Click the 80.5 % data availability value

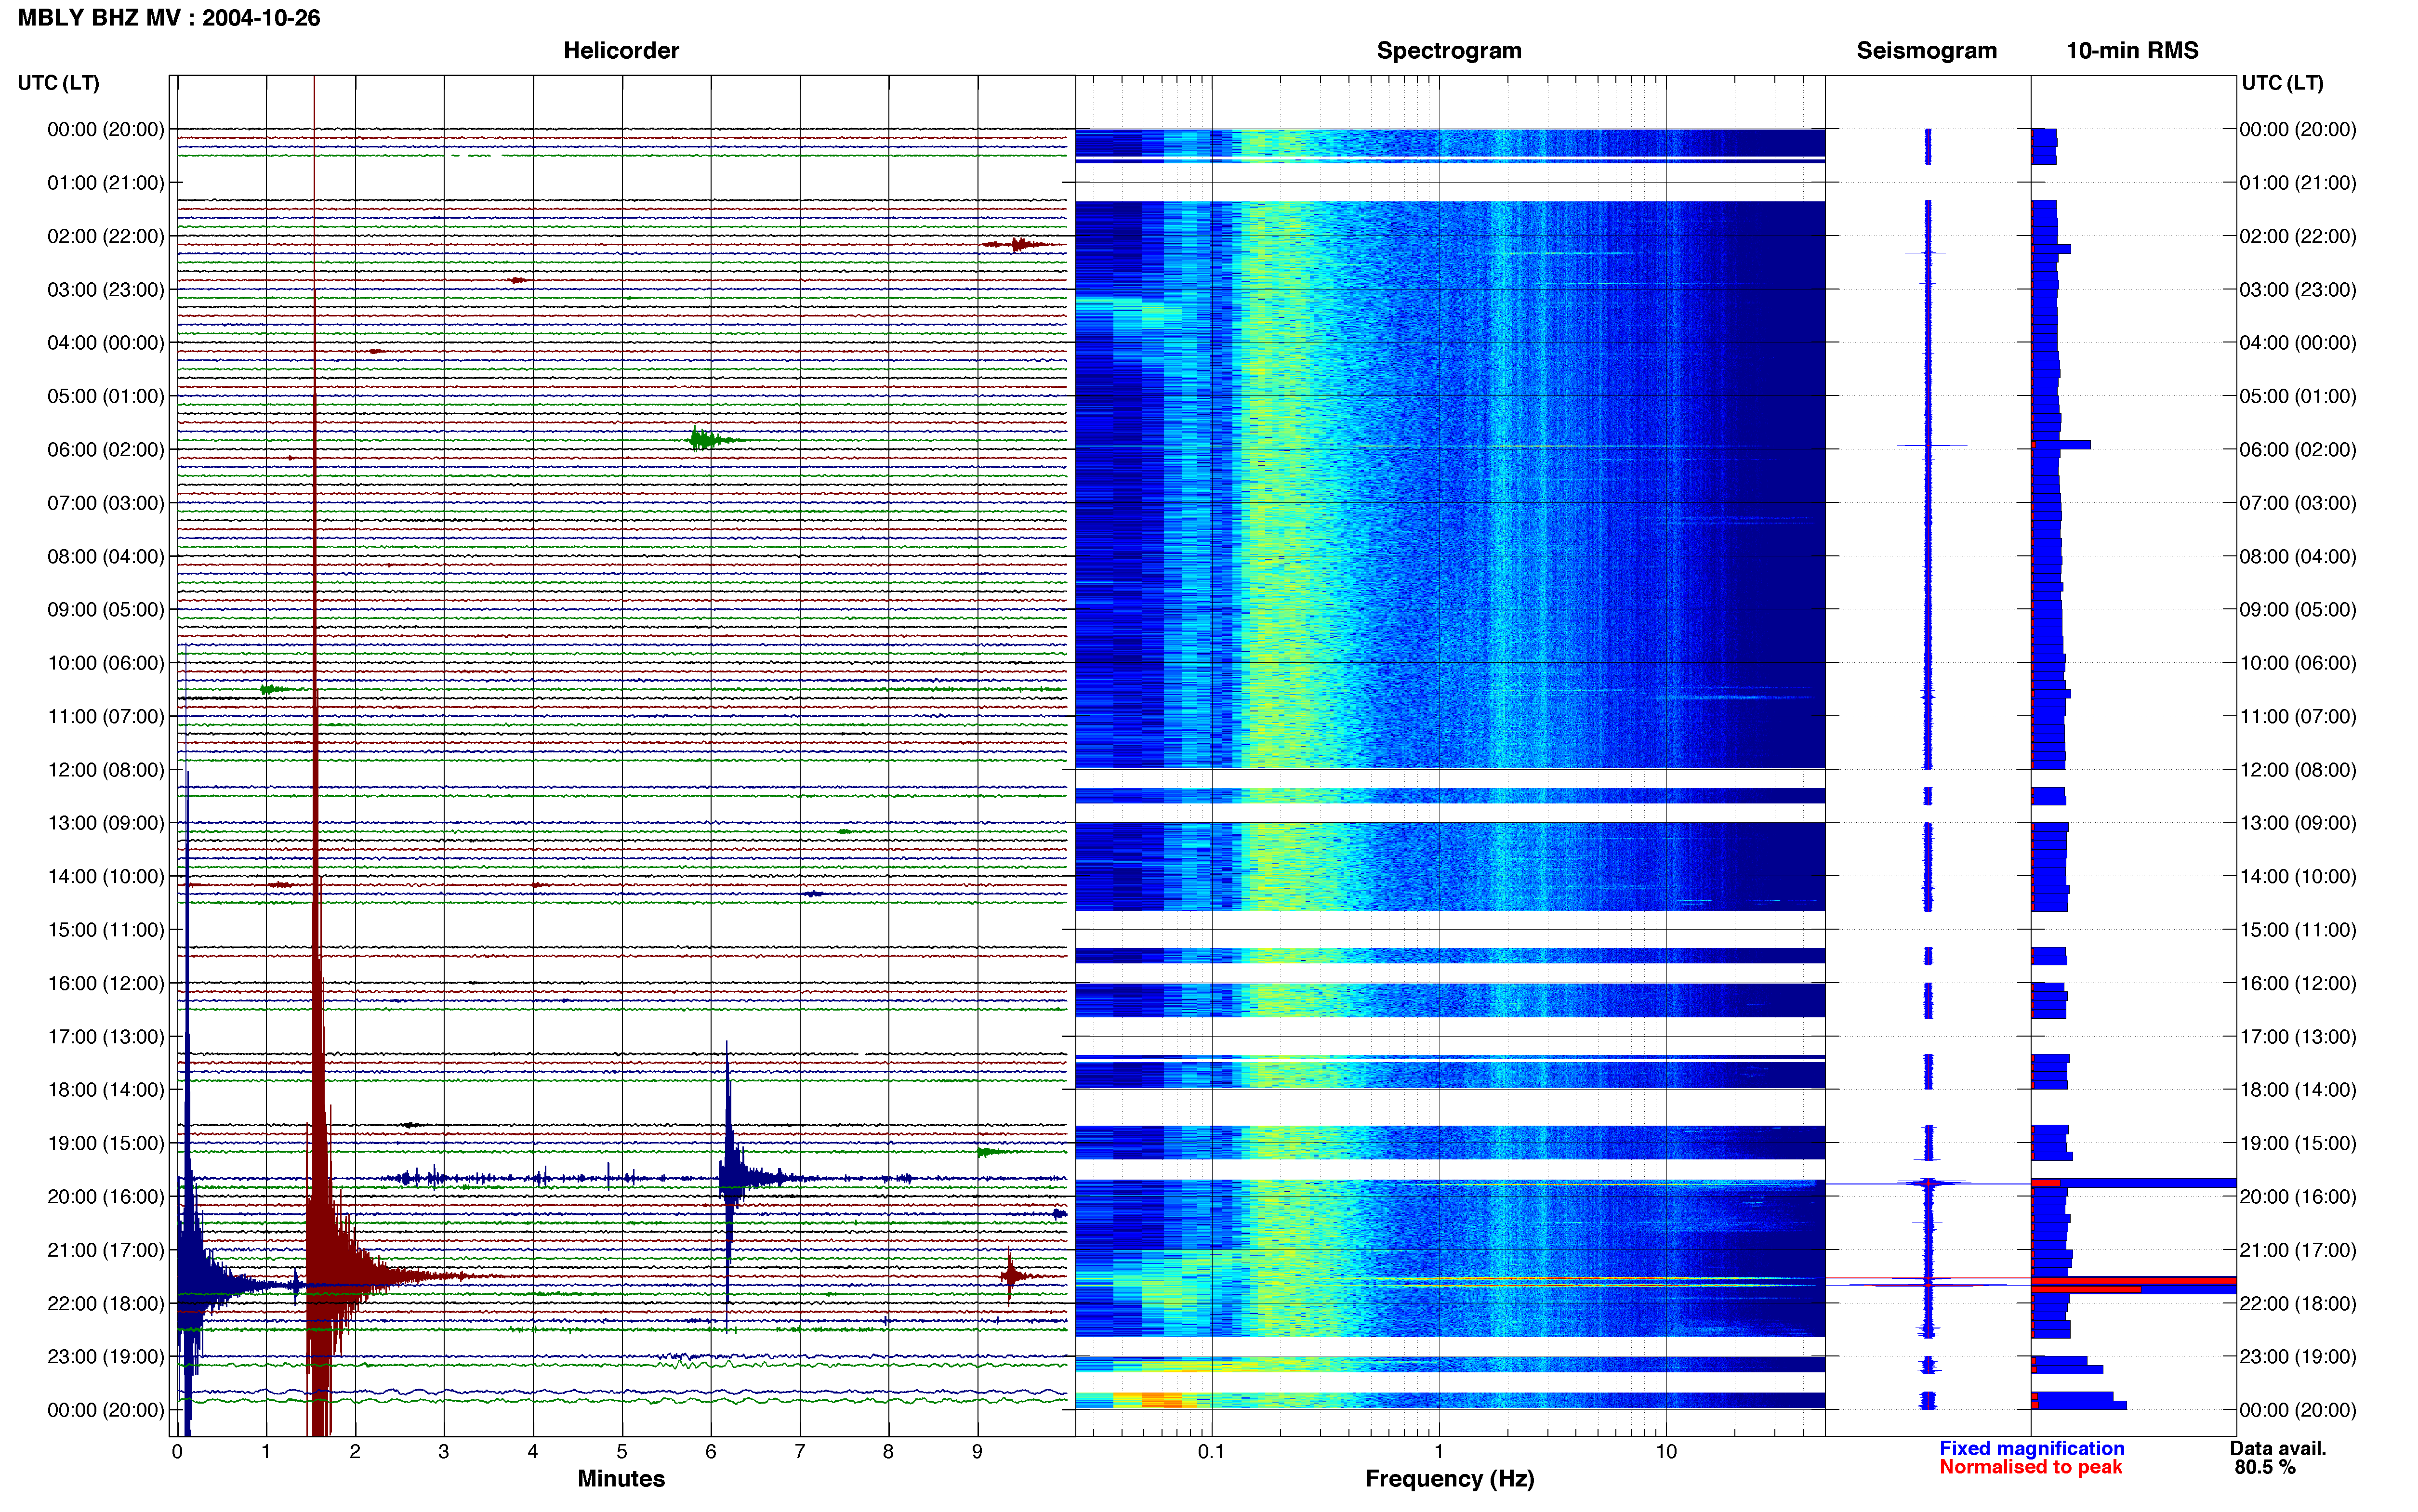(2265, 1467)
